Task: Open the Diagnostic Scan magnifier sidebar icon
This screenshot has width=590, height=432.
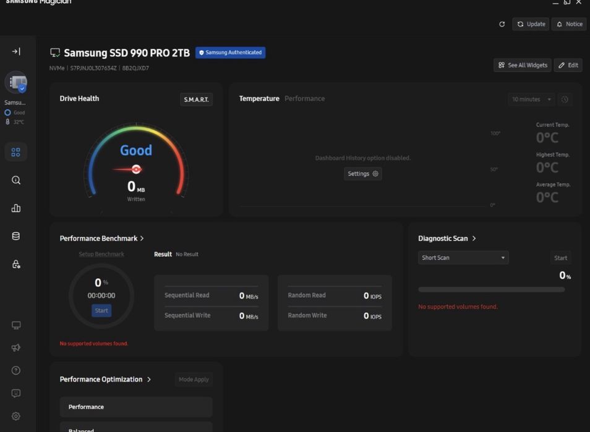Action: (x=16, y=180)
